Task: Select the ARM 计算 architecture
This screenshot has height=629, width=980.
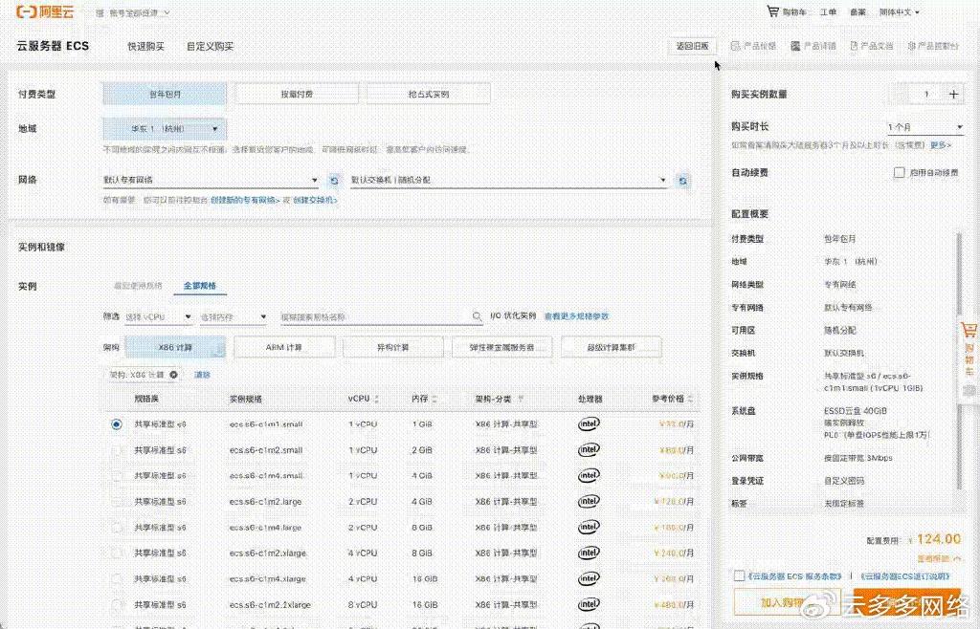Action: pyautogui.click(x=284, y=347)
